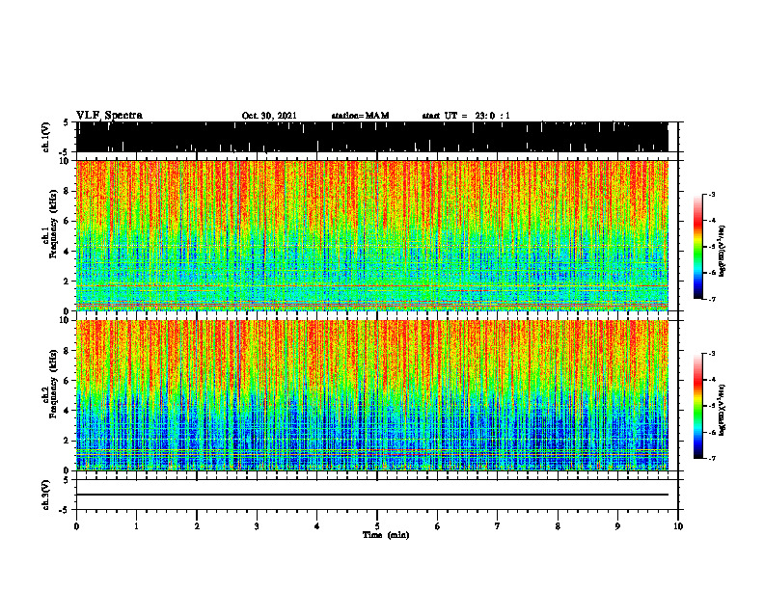Click the black ch.1 voltage waveform panel
This screenshot has width=764, height=590.
coord(372,137)
